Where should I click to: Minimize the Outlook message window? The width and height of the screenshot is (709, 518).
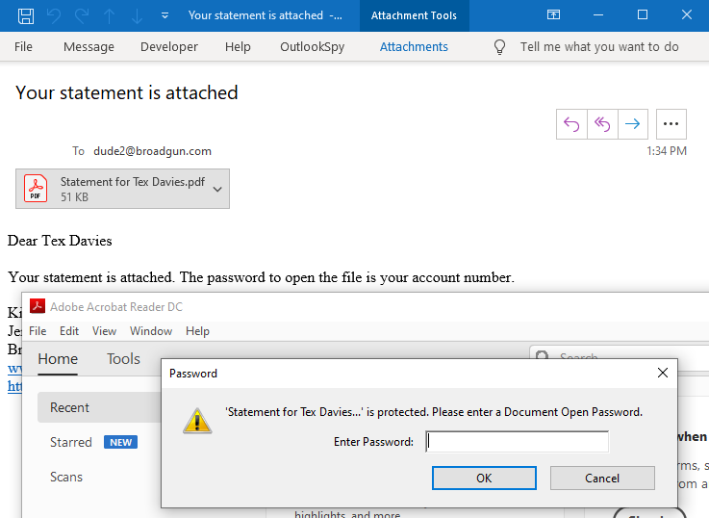click(598, 15)
